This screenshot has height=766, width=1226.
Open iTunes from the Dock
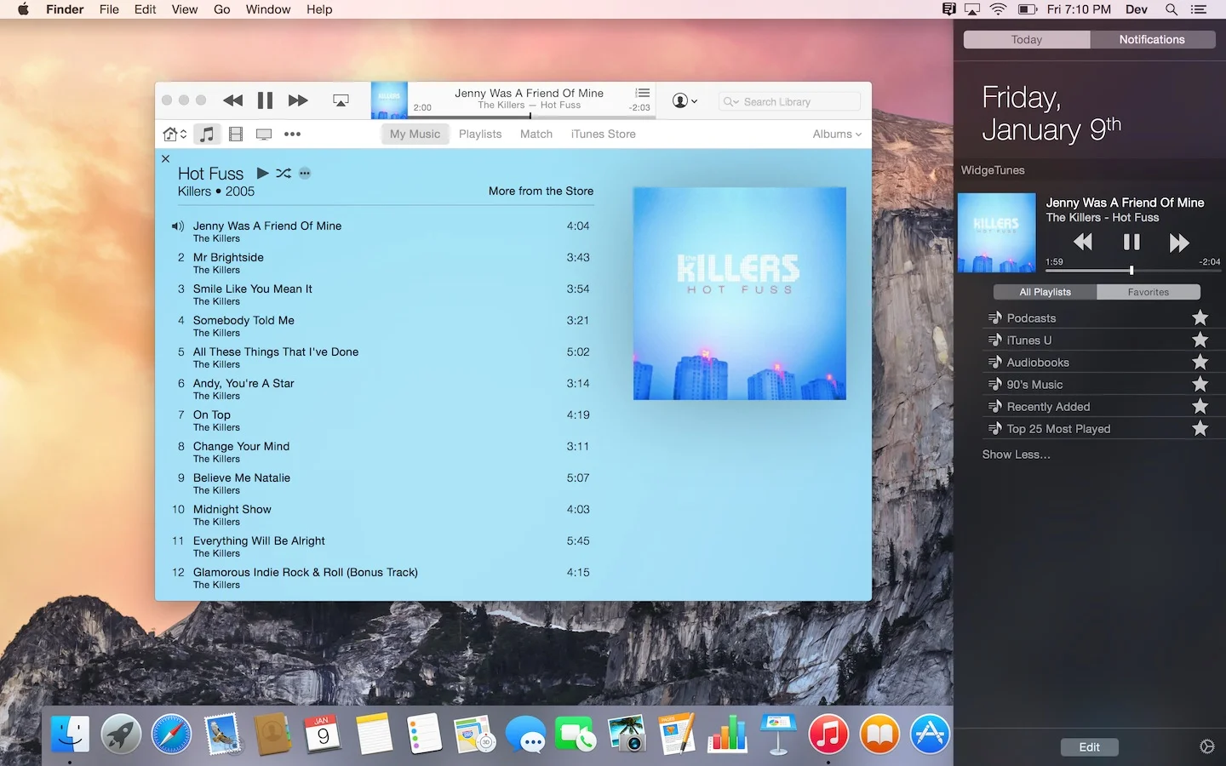[x=828, y=734]
